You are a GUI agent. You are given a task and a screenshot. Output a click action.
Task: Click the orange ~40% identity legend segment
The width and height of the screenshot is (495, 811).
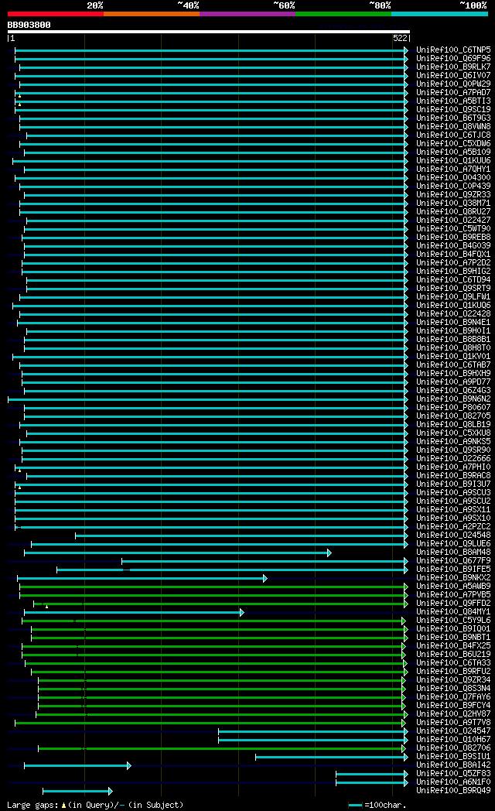(x=152, y=14)
